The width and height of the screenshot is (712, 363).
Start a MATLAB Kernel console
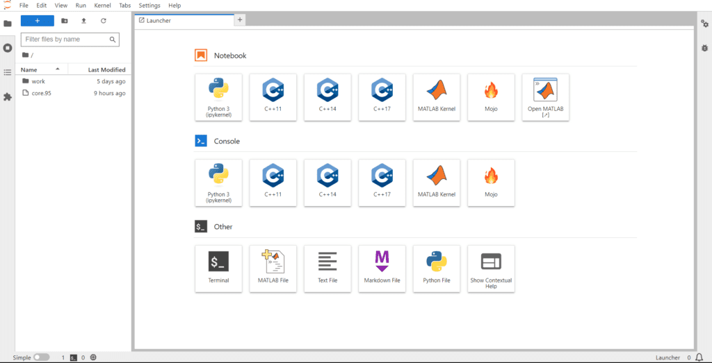point(437,183)
